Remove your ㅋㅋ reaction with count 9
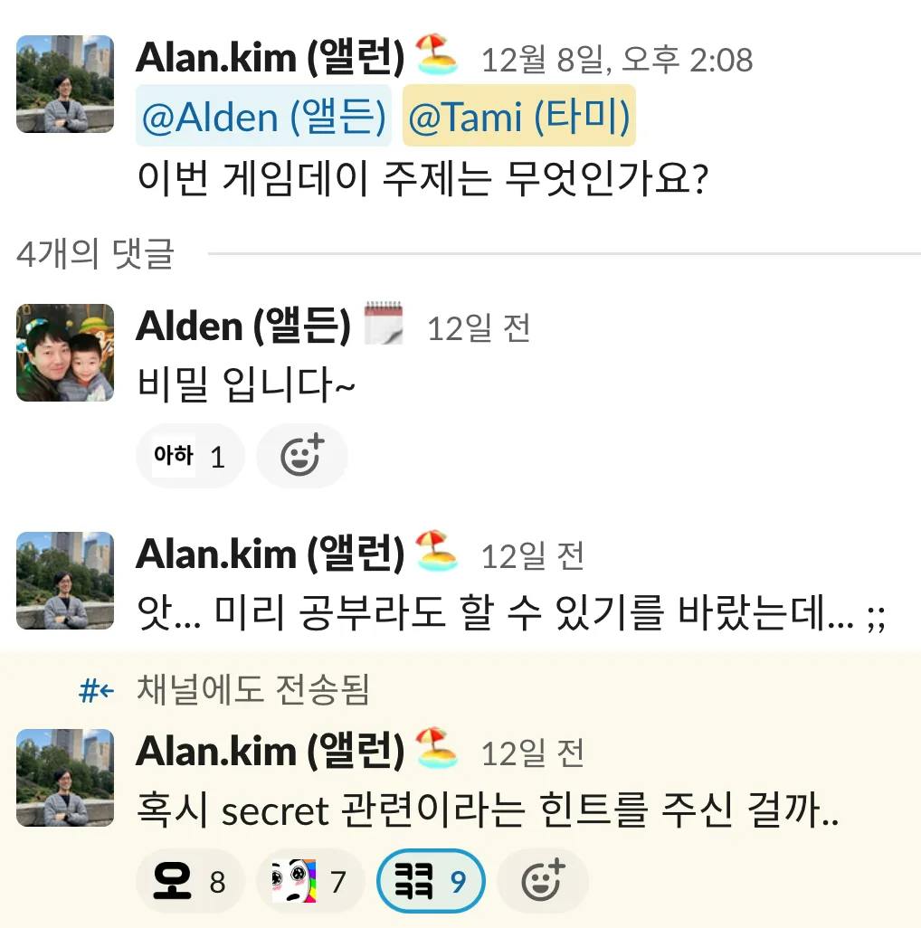The width and height of the screenshot is (921, 928). (x=431, y=881)
